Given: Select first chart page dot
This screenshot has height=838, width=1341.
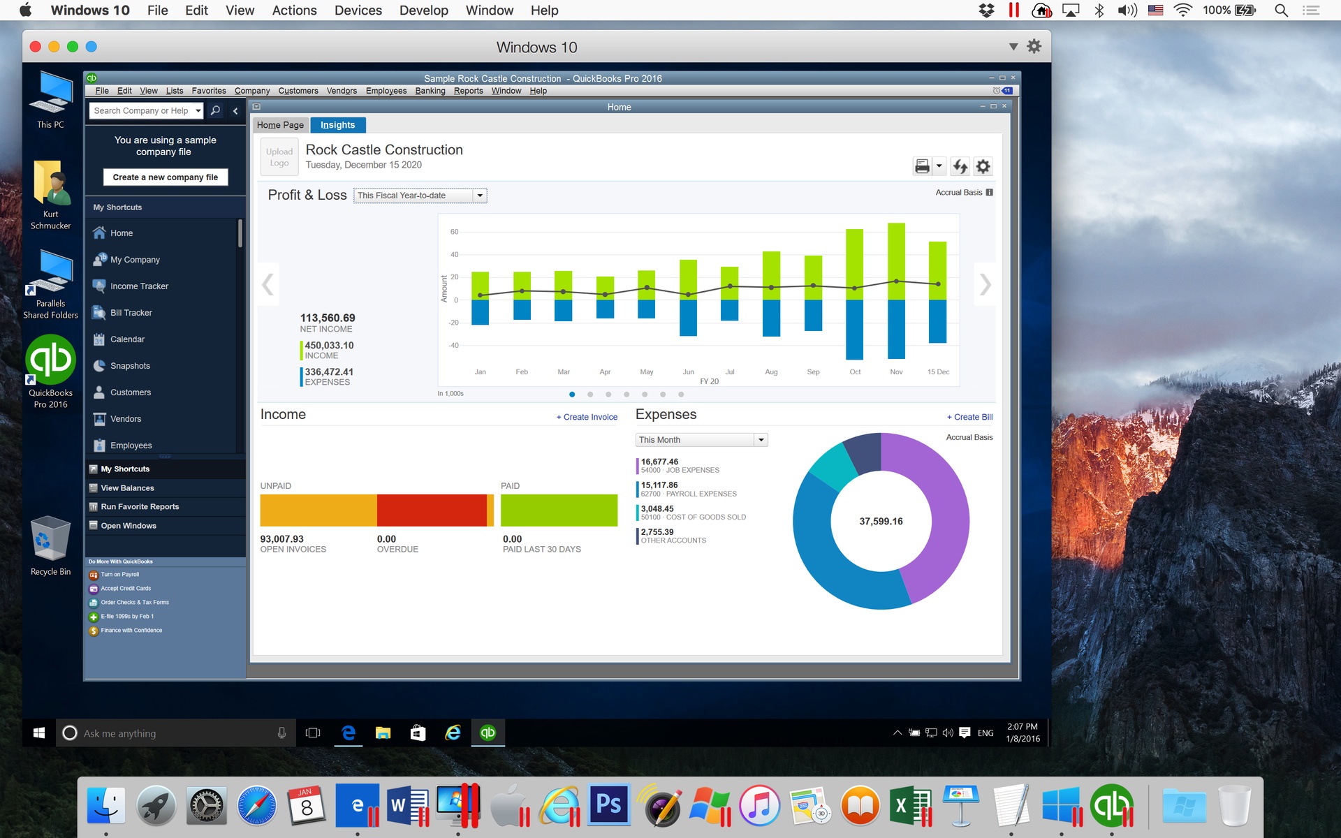Looking at the screenshot, I should click(572, 395).
